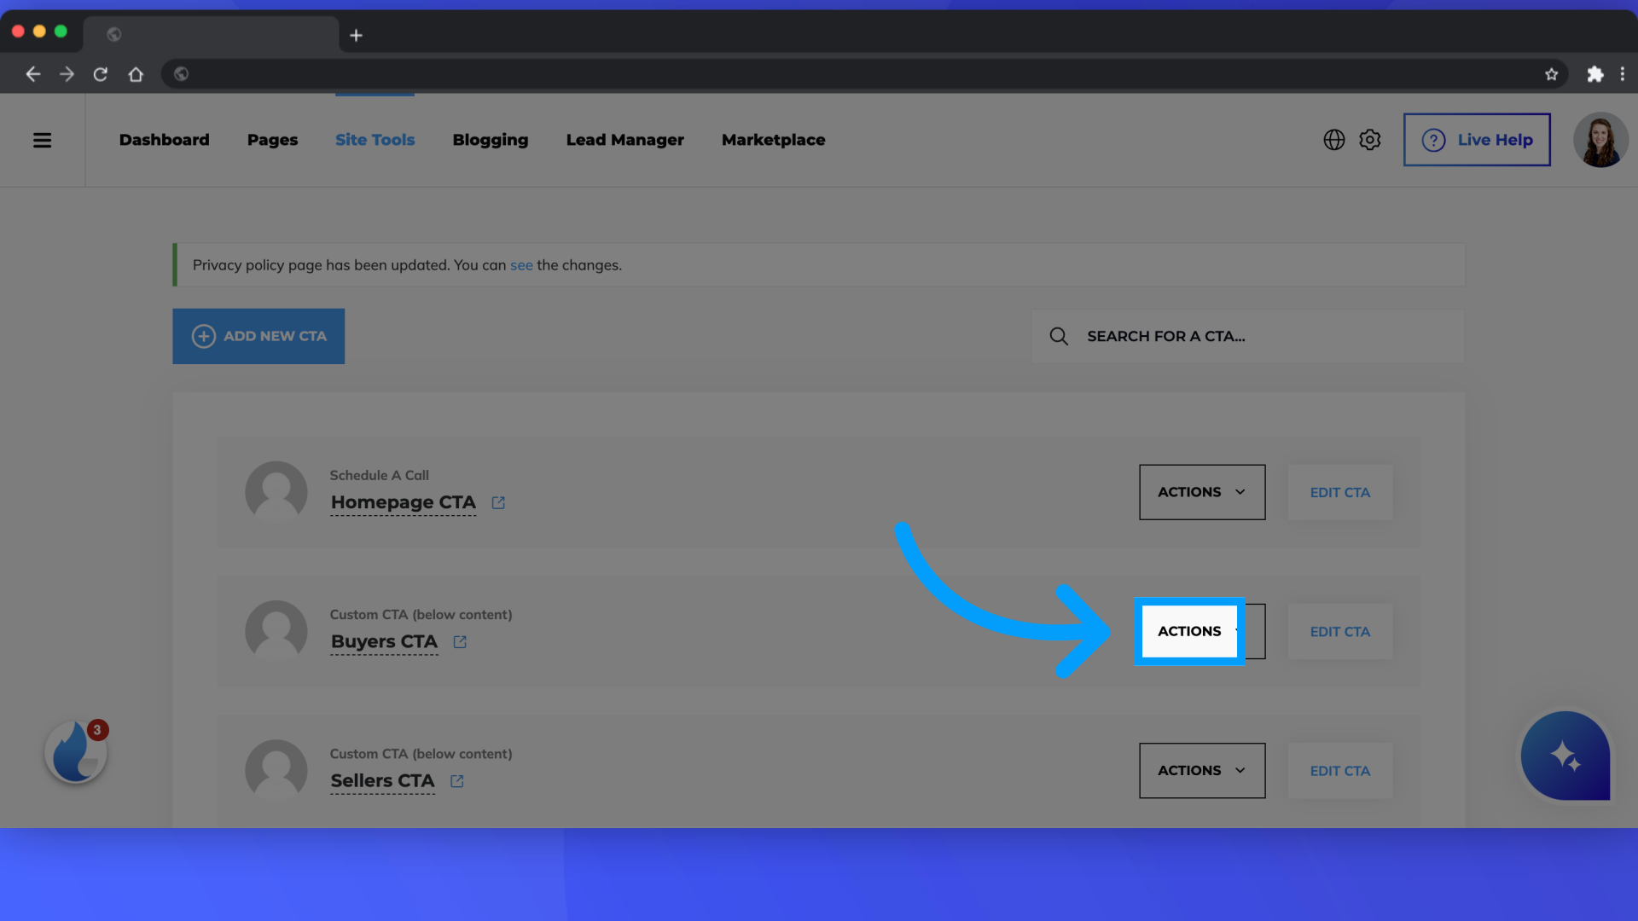1638x921 pixels.
Task: Reload the current page
Action: click(x=101, y=74)
